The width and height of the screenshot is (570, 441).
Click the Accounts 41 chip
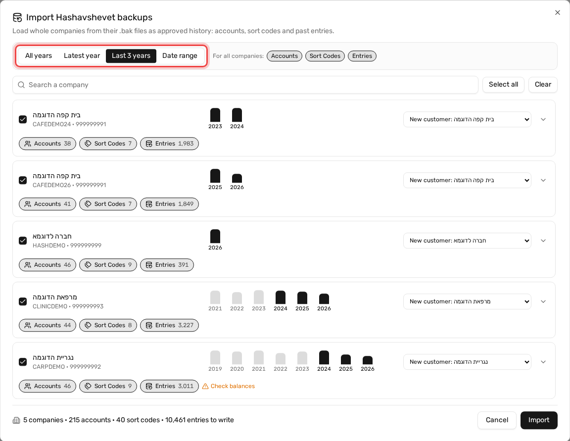(x=47, y=204)
